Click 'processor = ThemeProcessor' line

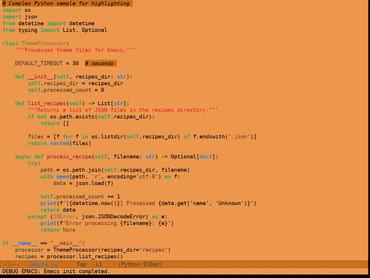pyautogui.click(x=93, y=250)
